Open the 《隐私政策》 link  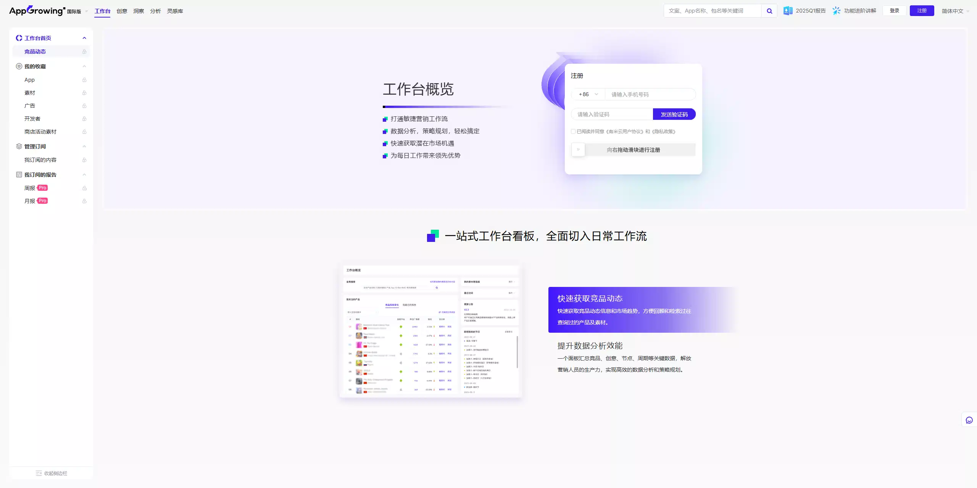coord(665,131)
